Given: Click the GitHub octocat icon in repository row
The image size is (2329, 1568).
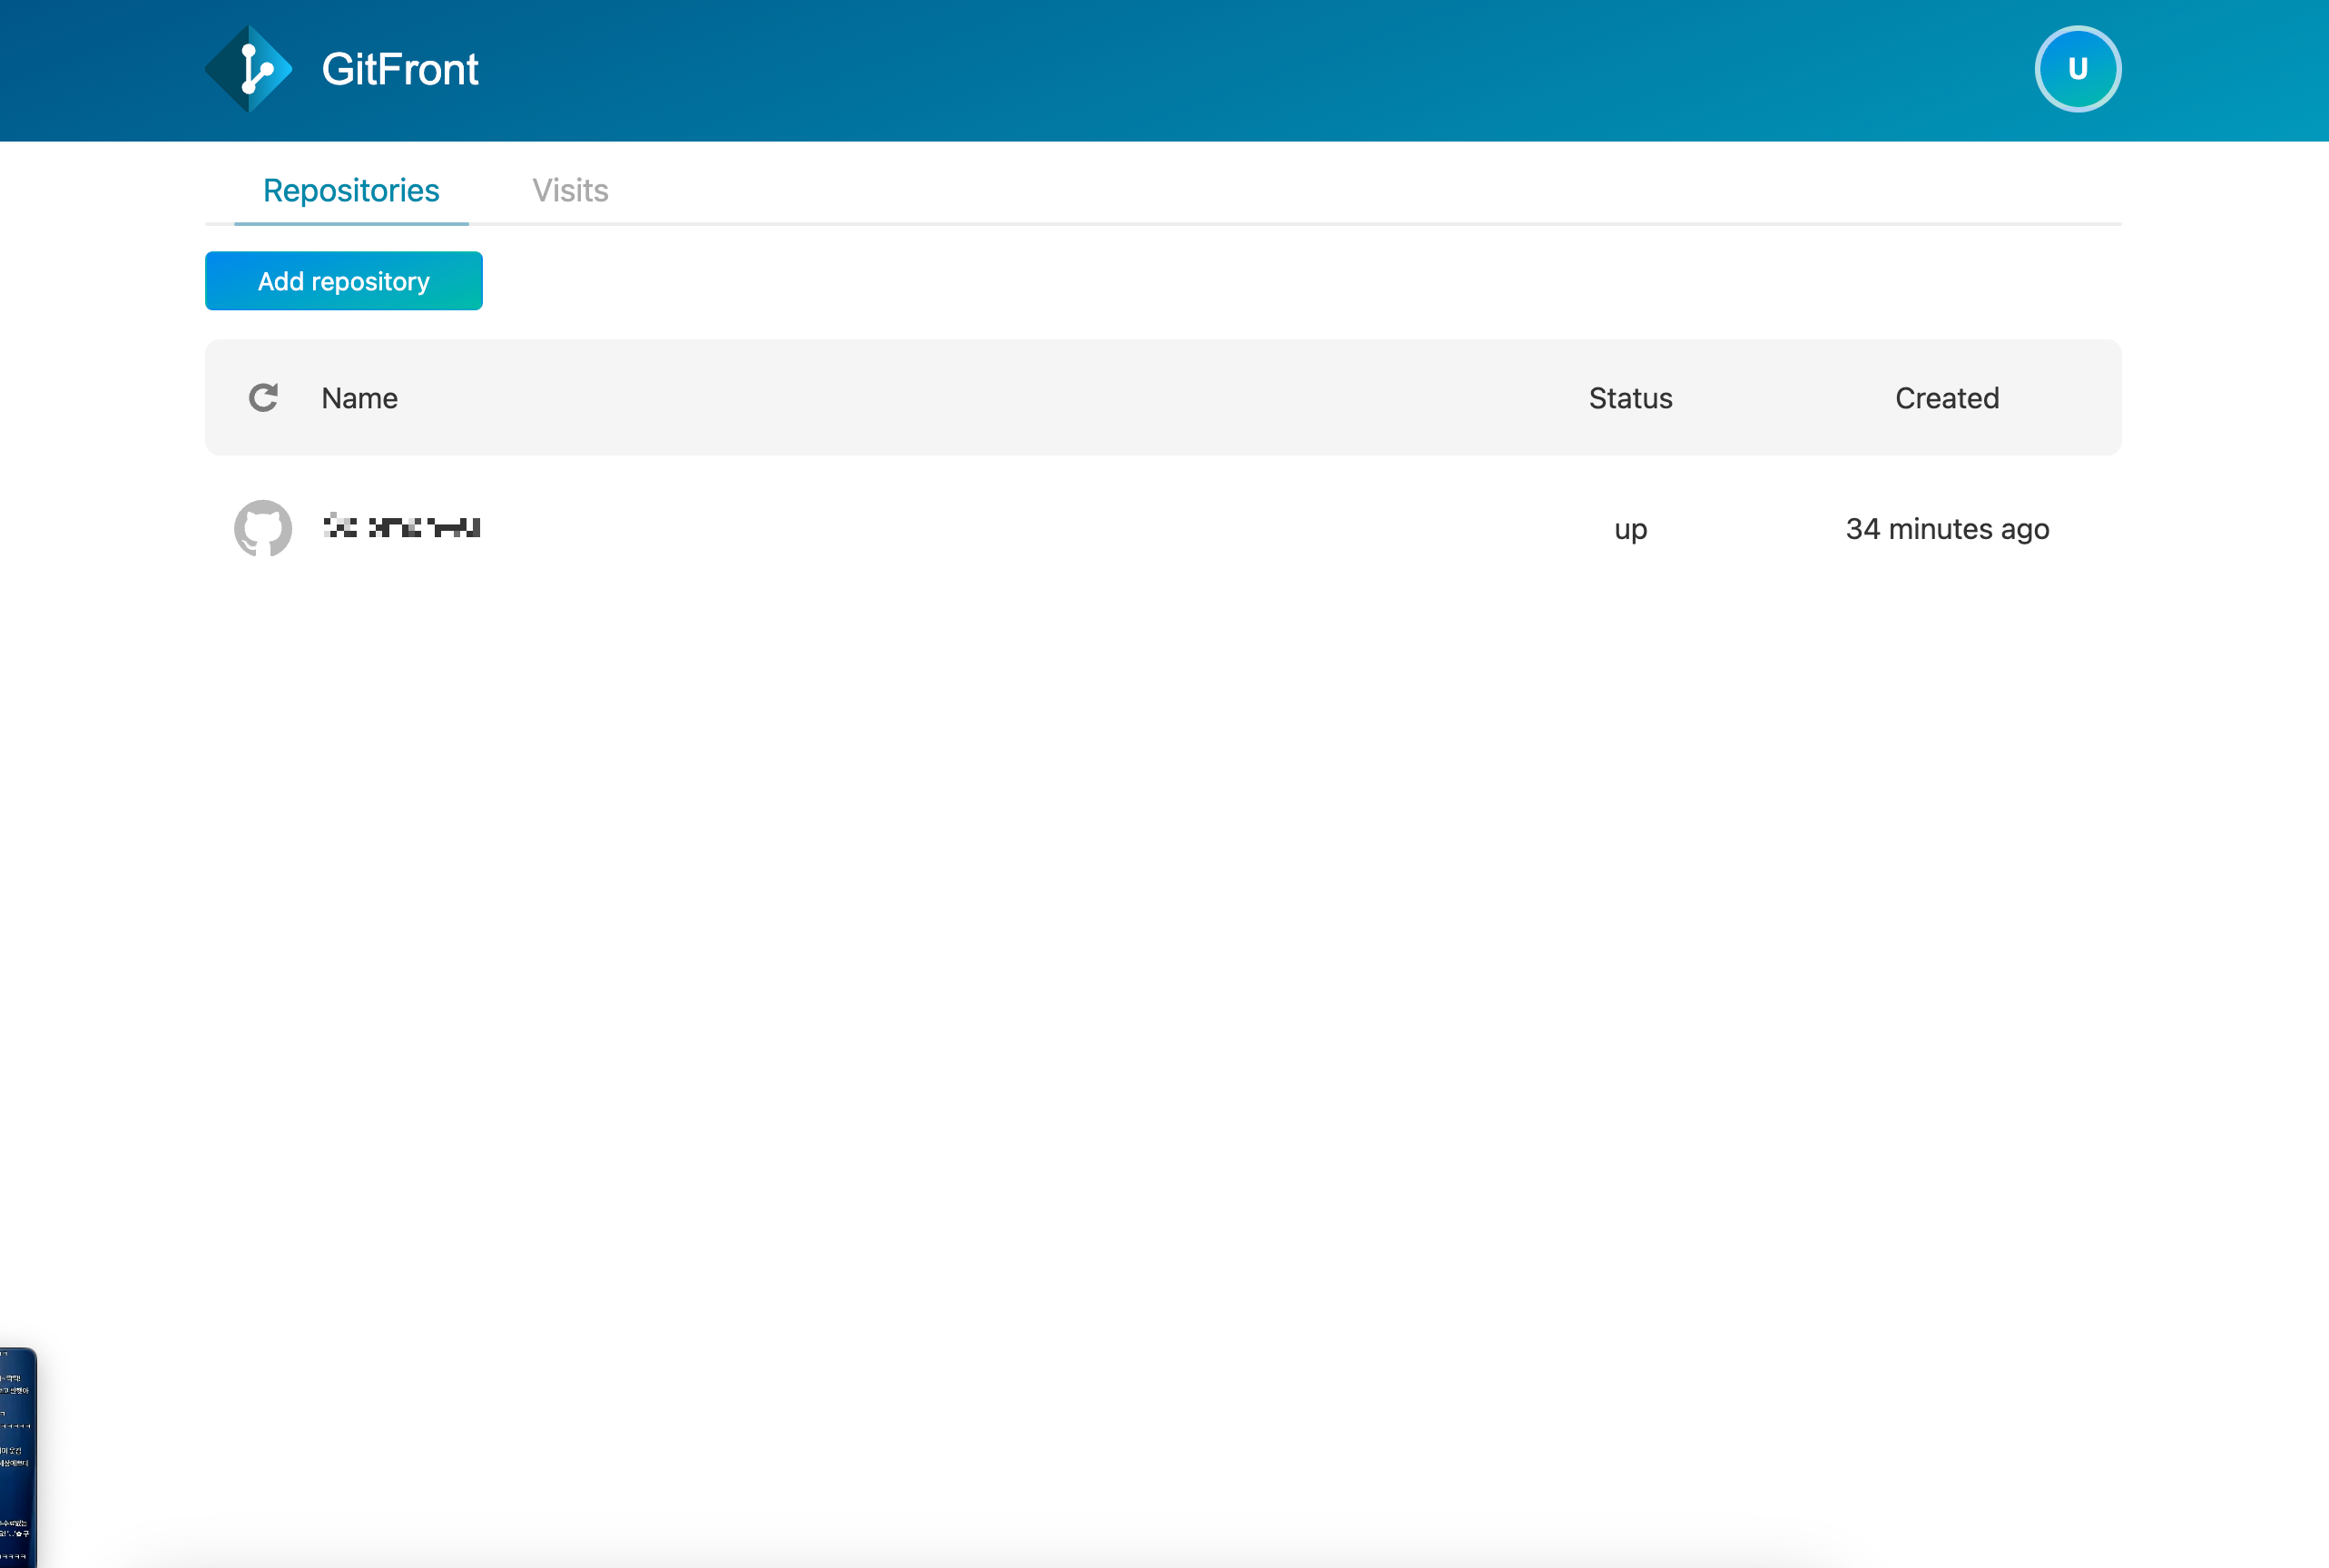Looking at the screenshot, I should 263,528.
